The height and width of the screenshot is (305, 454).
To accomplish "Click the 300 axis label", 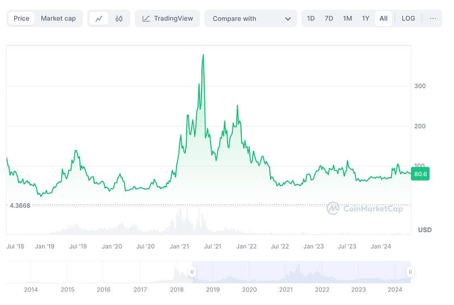I will click(420, 86).
